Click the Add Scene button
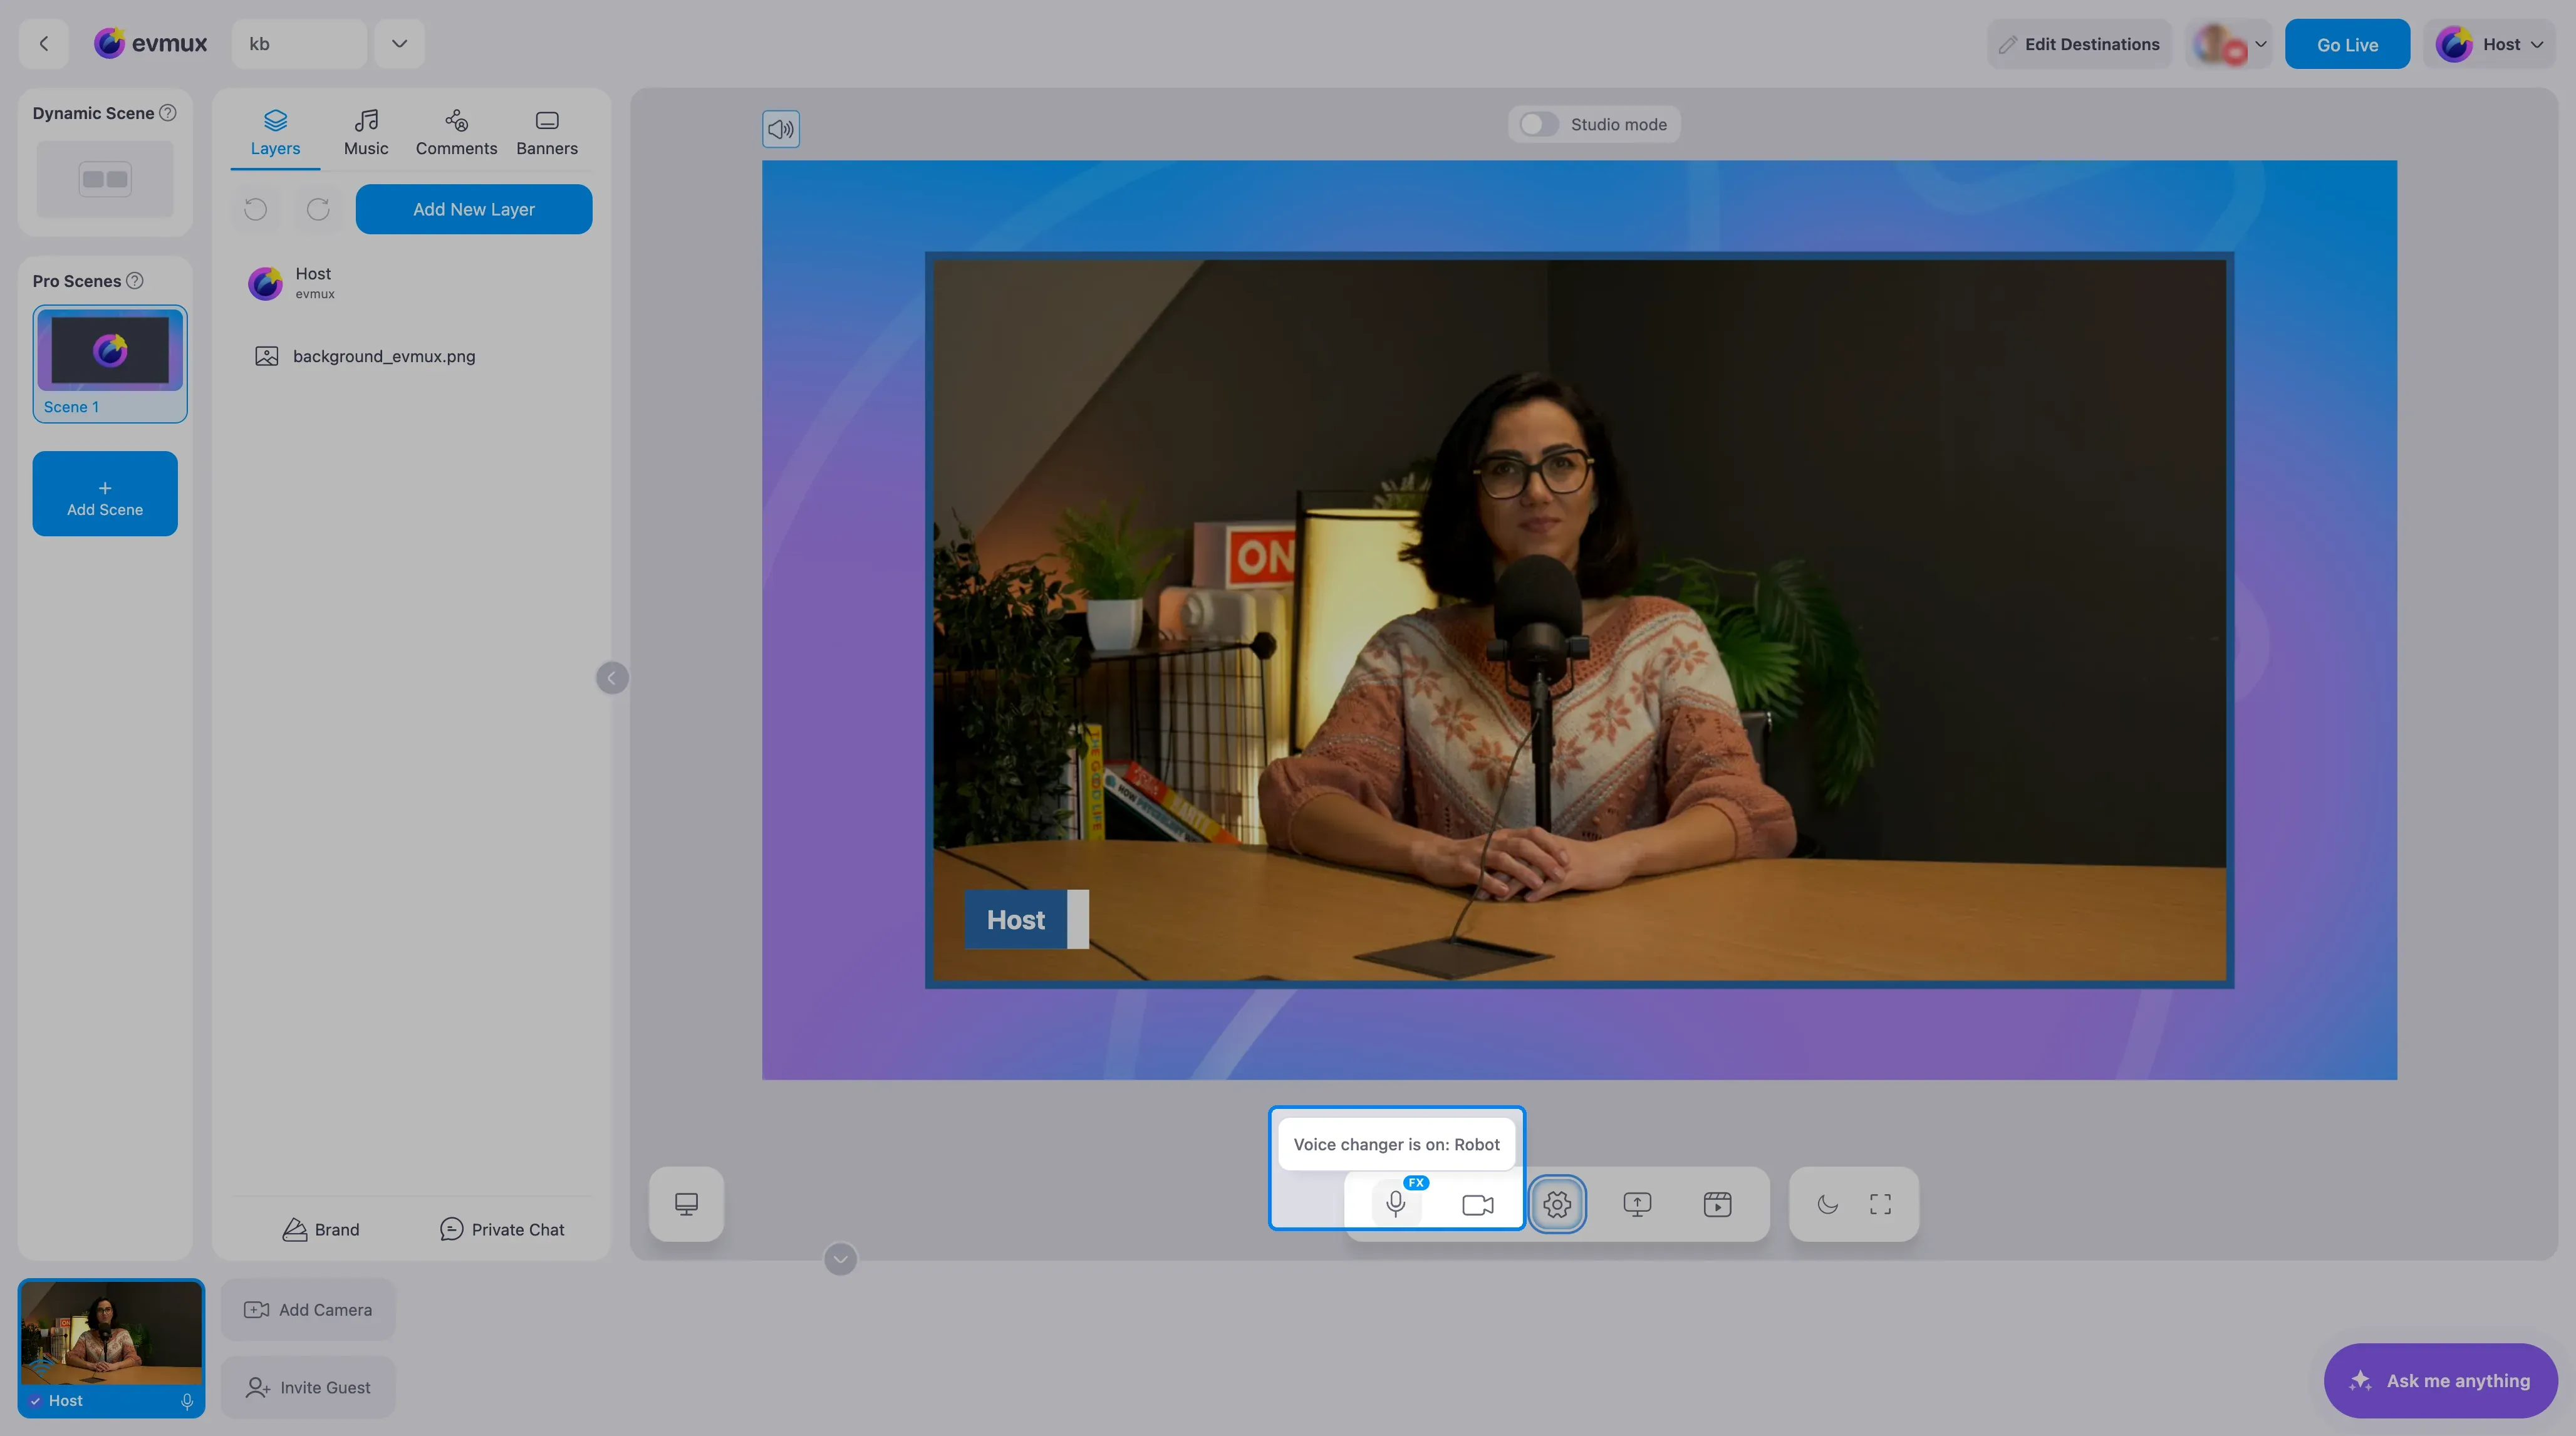The width and height of the screenshot is (2576, 1436). tap(105, 494)
